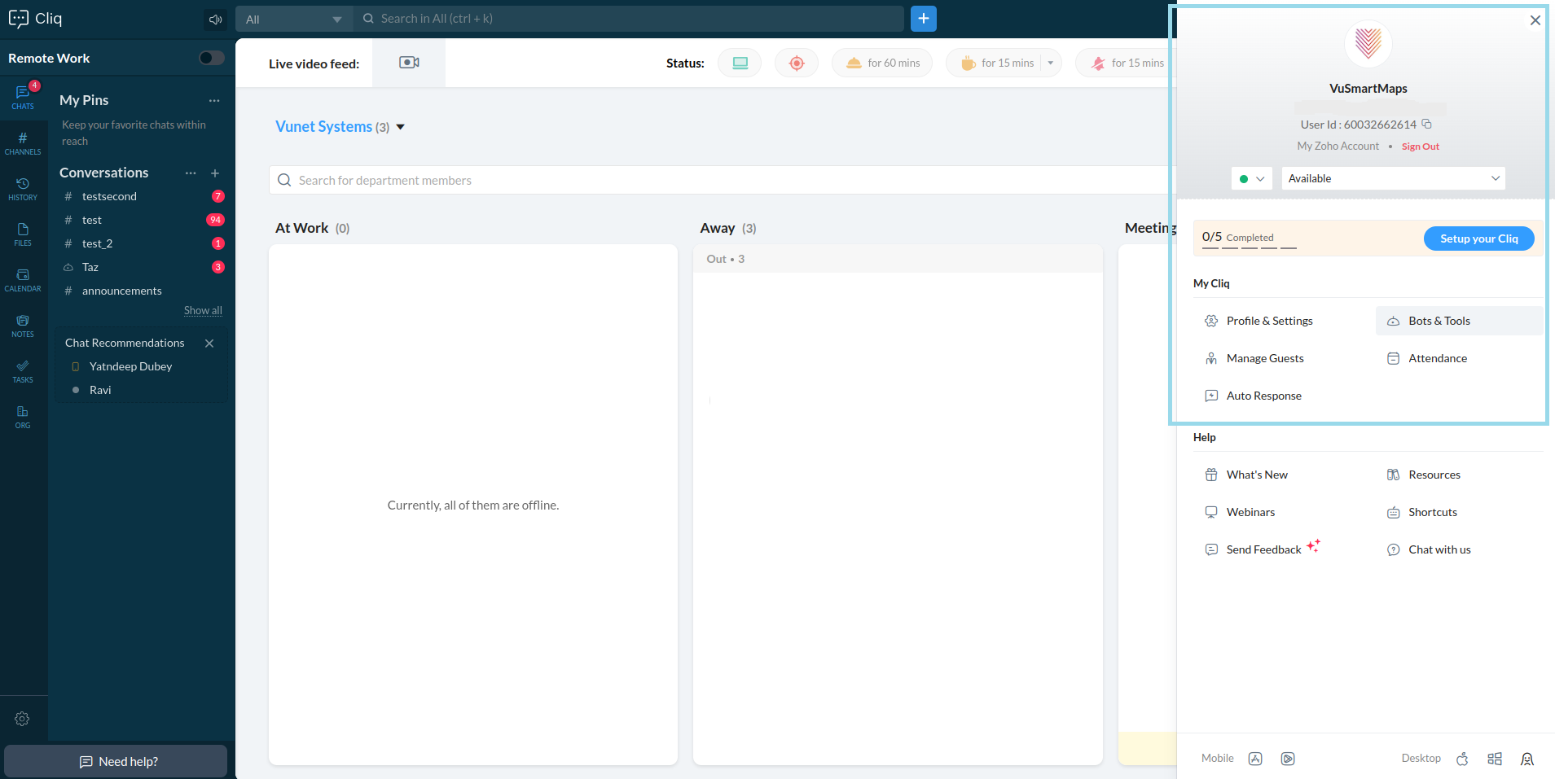Select Bots & Tools option

pos(1439,321)
